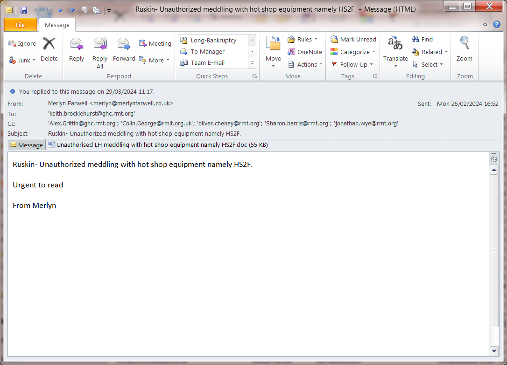Run the To Manager quick step
The image size is (507, 365).
[213, 52]
